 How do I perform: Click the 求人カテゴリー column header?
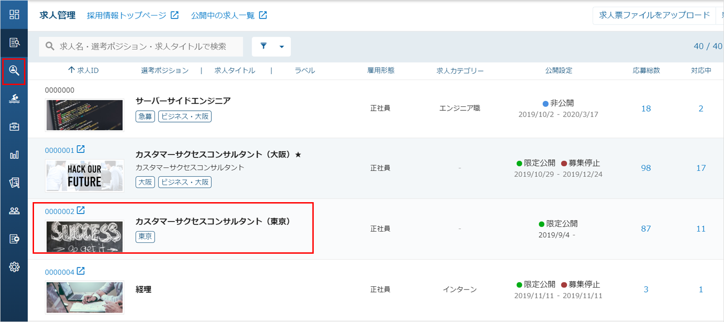click(460, 71)
